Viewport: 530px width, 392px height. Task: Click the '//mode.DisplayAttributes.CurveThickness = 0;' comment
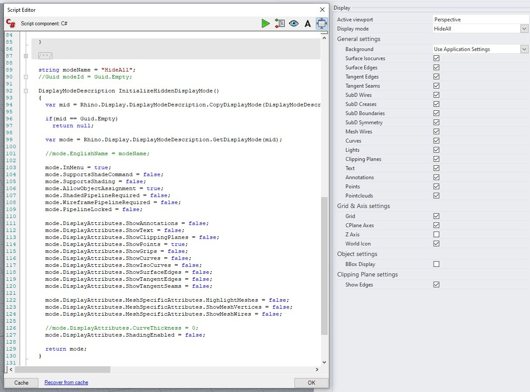pos(122,328)
